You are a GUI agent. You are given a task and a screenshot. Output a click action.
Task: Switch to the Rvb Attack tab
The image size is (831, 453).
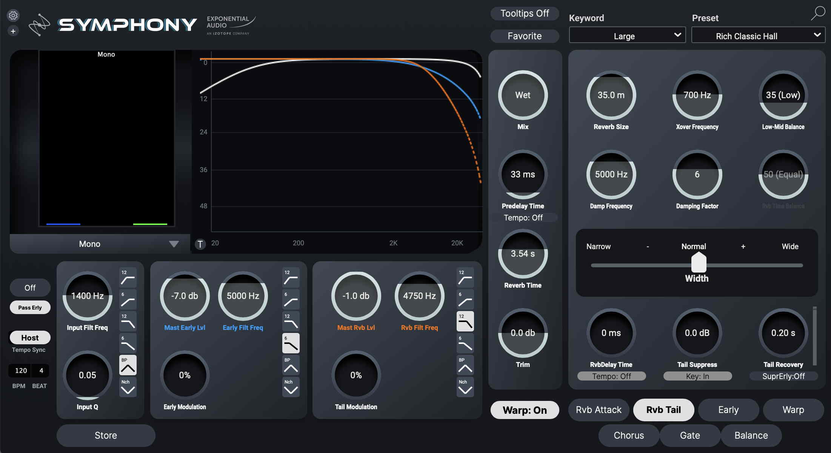pos(599,410)
